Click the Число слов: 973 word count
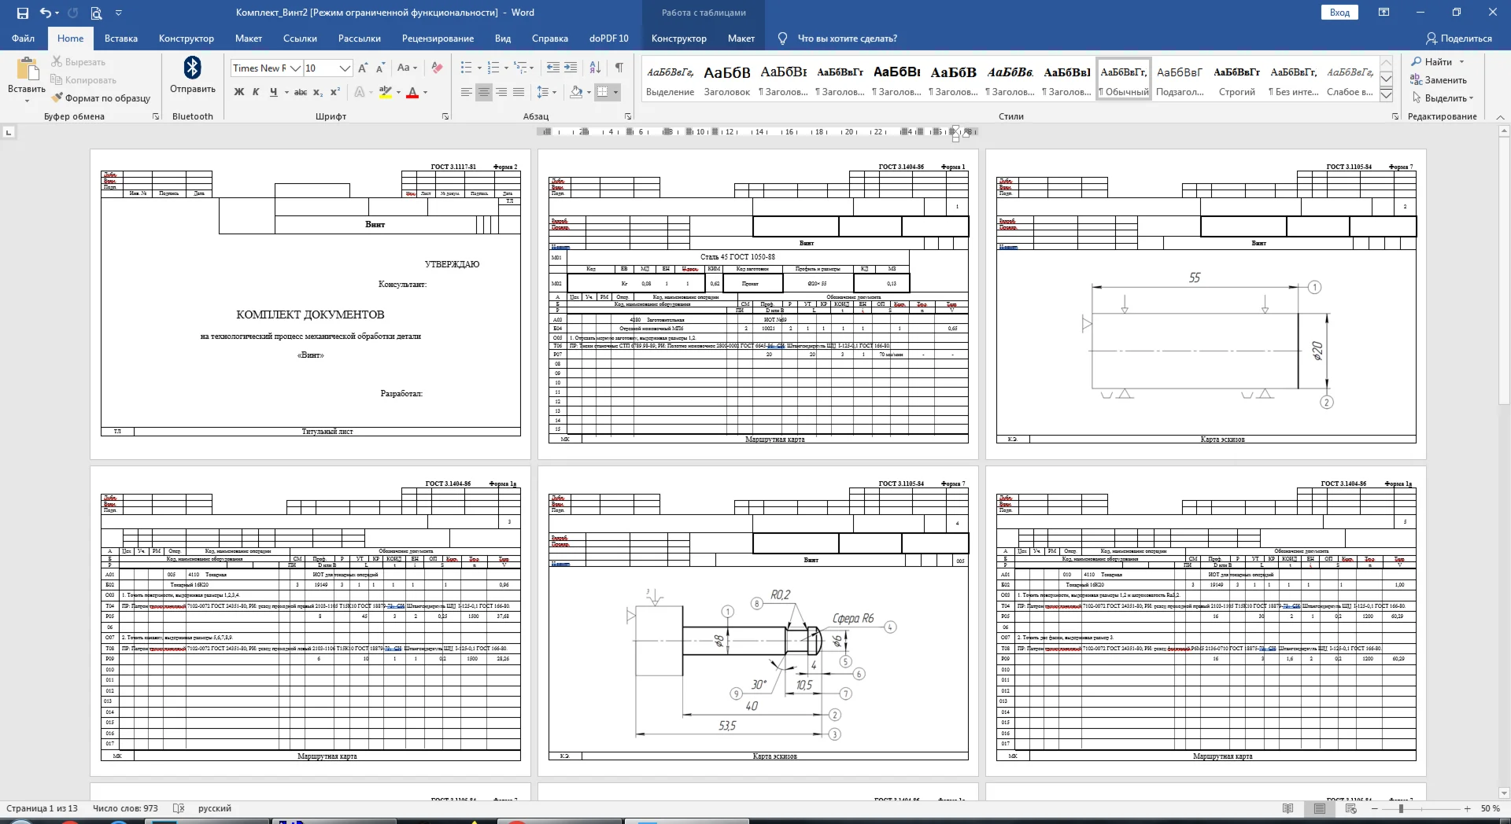The height and width of the screenshot is (824, 1511). (x=125, y=808)
